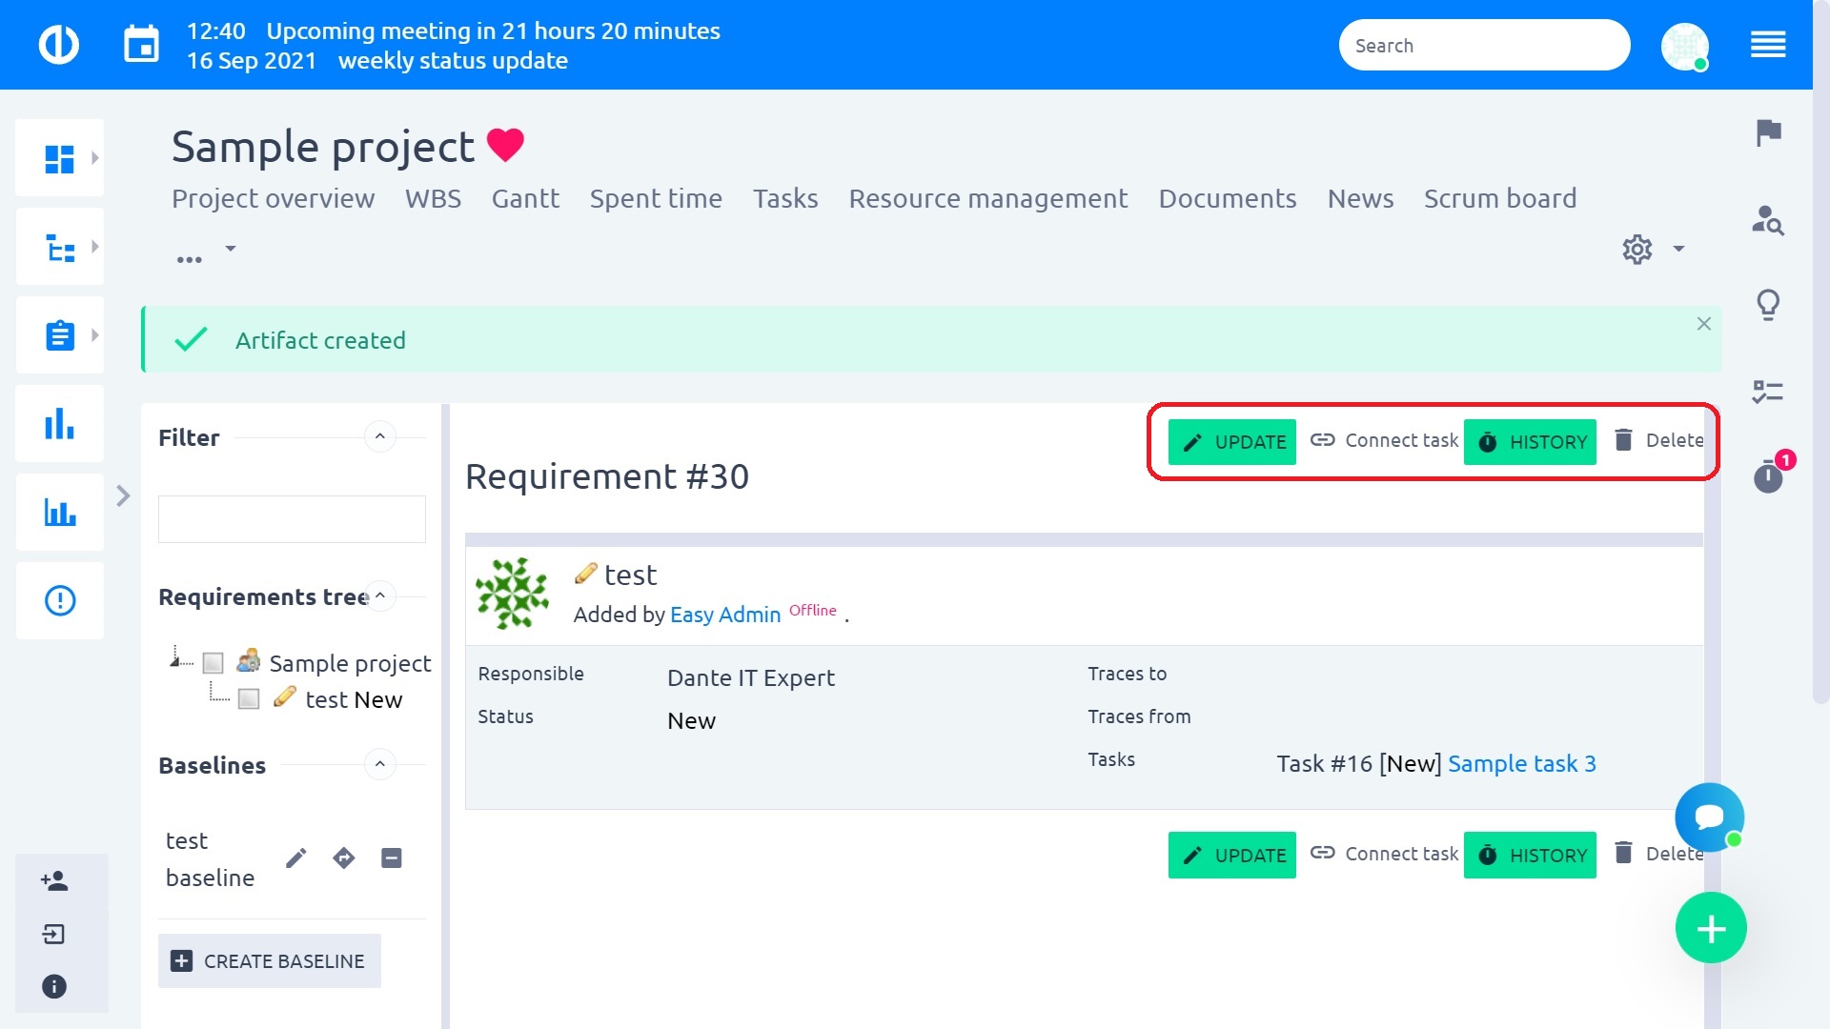This screenshot has height=1029, width=1830.
Task: Open the Gantt tab
Action: [525, 198]
